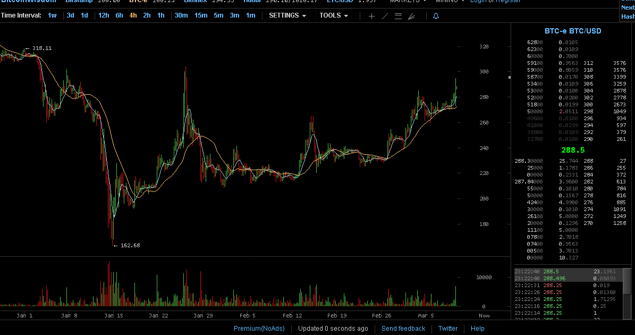Click the 300 price axis label
This screenshot has width=635, height=335.
[x=484, y=72]
